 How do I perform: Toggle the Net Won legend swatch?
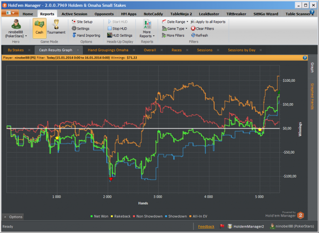pos(92,216)
